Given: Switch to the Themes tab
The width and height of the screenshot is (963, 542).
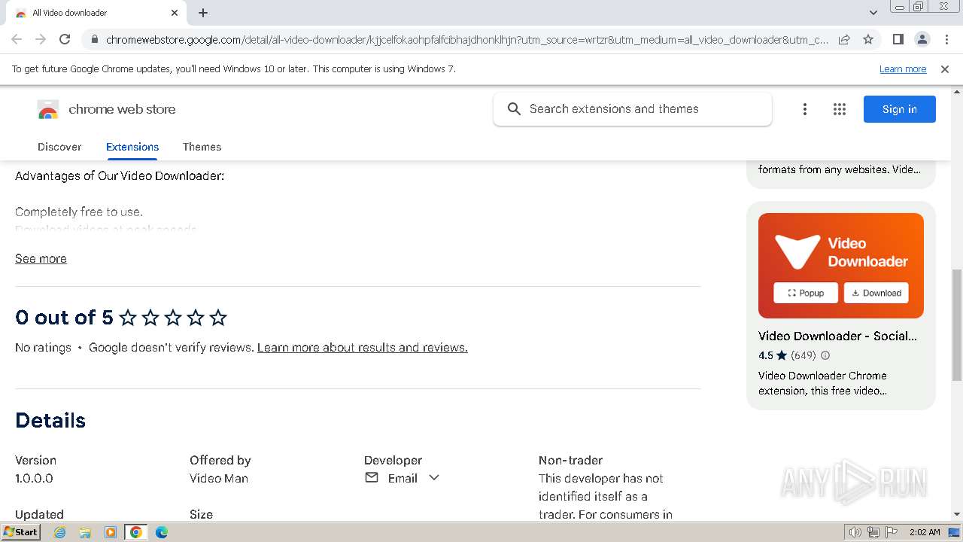Looking at the screenshot, I should tap(202, 147).
